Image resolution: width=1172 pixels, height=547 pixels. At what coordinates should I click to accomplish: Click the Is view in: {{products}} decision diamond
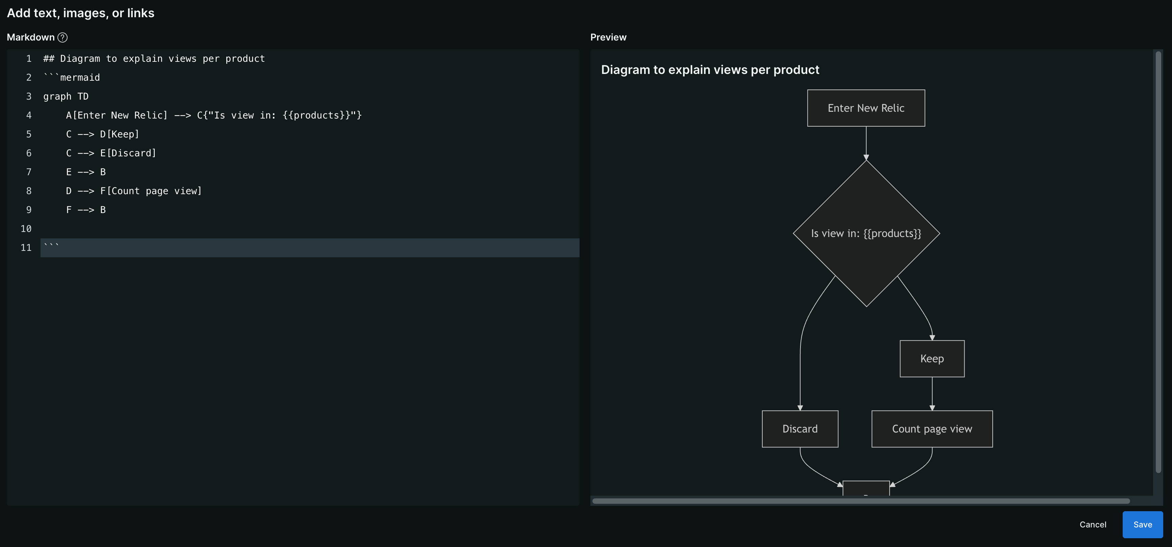(x=866, y=233)
